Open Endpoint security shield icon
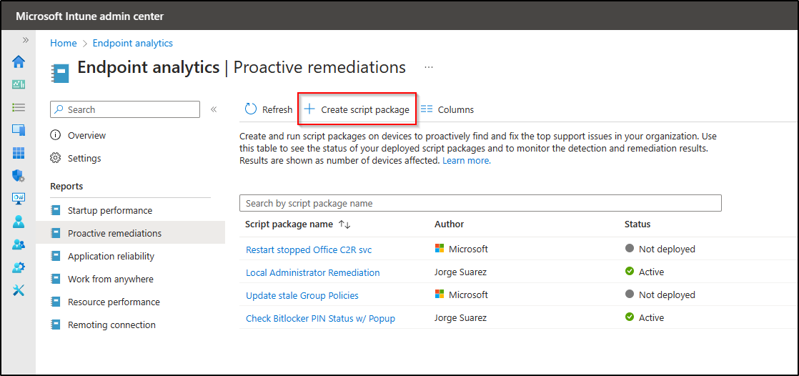Image resolution: width=799 pixels, height=376 pixels. 19,176
